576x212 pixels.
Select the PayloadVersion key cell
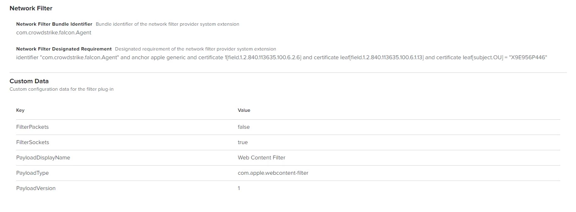[36, 188]
